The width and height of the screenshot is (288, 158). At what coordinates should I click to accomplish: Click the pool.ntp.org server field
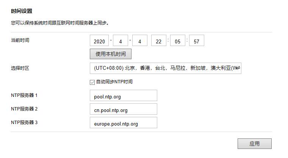[124, 96]
